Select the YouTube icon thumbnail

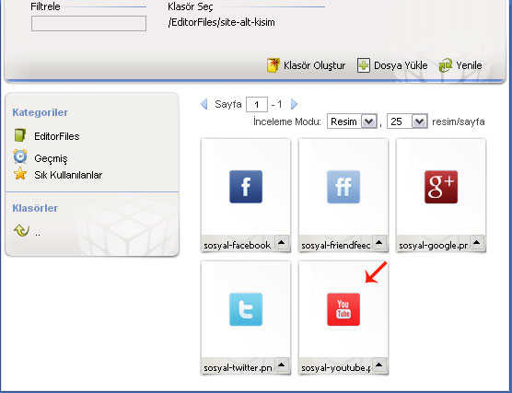tap(343, 309)
